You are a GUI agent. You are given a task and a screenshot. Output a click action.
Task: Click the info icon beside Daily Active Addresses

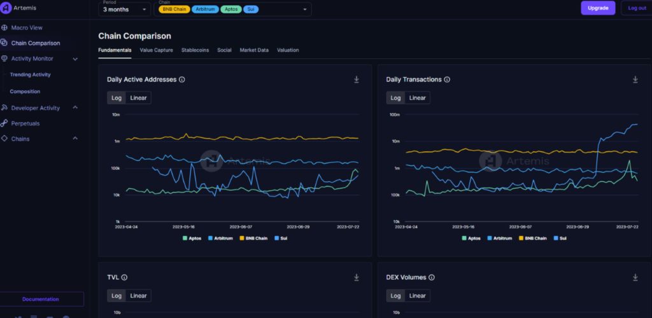[182, 79]
